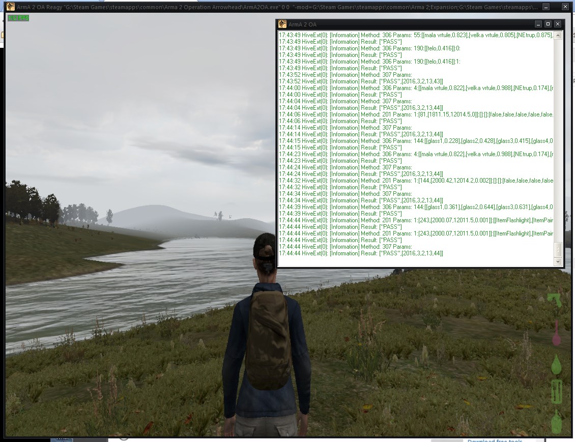
Task: Click the ArmA 2 OA Reagy title bar icon
Action: 10,7
